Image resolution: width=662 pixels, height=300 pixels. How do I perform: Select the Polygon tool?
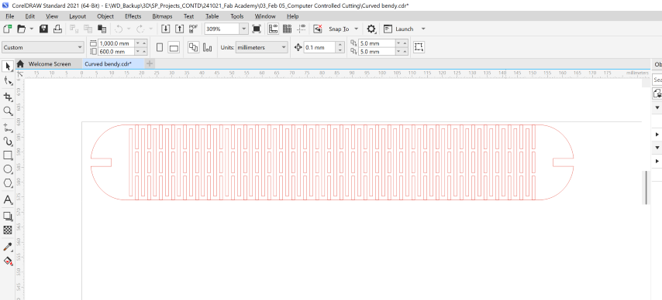[8, 183]
